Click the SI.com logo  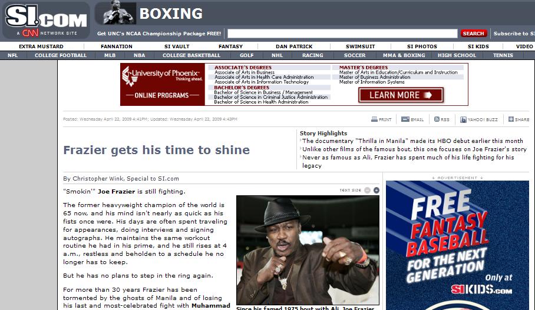coord(46,16)
